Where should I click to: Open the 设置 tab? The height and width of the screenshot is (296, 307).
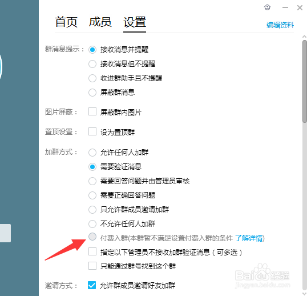point(135,22)
